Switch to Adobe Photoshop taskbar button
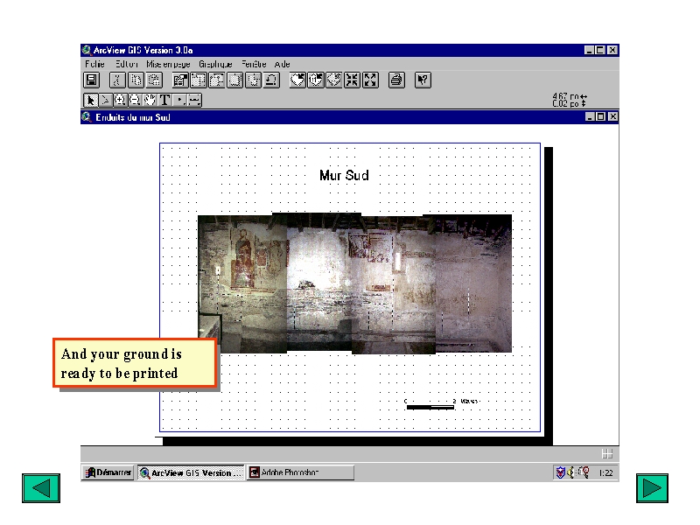 [x=300, y=472]
